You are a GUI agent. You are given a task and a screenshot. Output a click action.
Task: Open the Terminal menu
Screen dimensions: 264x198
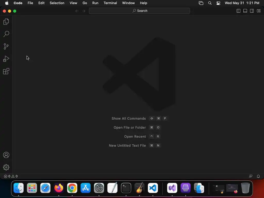click(110, 3)
